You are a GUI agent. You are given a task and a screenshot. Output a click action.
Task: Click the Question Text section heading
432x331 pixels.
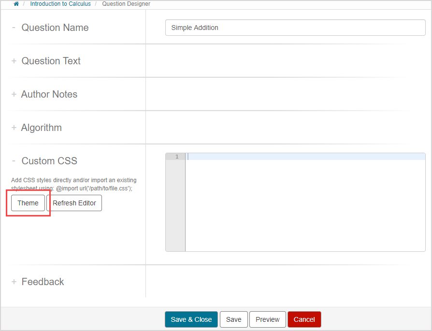click(51, 61)
